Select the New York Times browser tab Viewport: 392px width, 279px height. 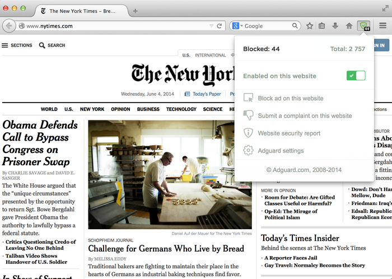pyautogui.click(x=81, y=11)
